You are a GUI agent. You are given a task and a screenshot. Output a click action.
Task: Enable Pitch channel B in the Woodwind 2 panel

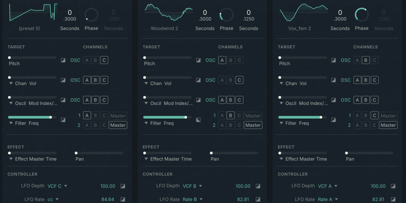[230, 60]
